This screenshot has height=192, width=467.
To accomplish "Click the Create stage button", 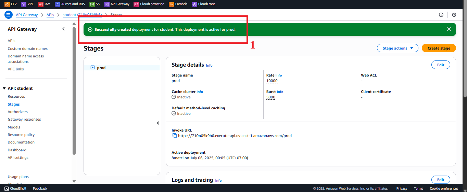I will [439, 48].
